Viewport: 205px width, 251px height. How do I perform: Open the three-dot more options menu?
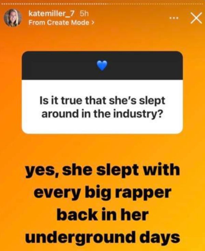174,18
